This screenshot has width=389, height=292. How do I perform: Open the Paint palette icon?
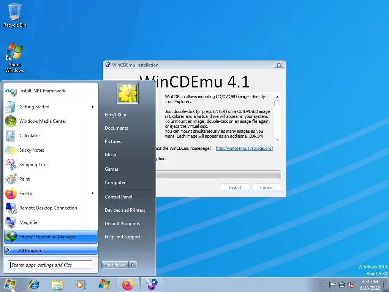tap(11, 179)
